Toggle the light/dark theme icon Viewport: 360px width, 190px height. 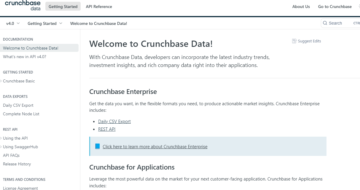point(359,7)
